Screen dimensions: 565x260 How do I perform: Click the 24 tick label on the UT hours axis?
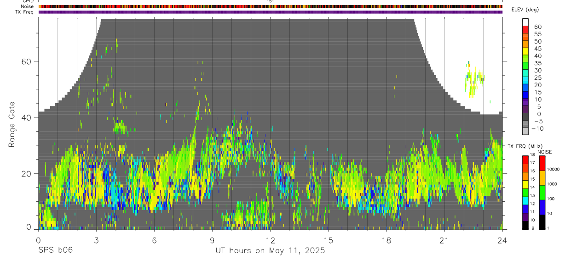coord(502,240)
